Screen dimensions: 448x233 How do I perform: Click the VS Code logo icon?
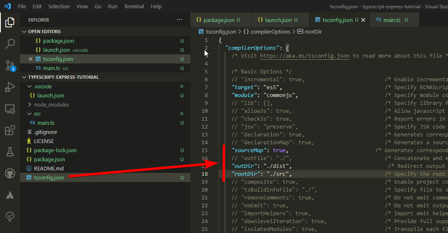point(8,6)
